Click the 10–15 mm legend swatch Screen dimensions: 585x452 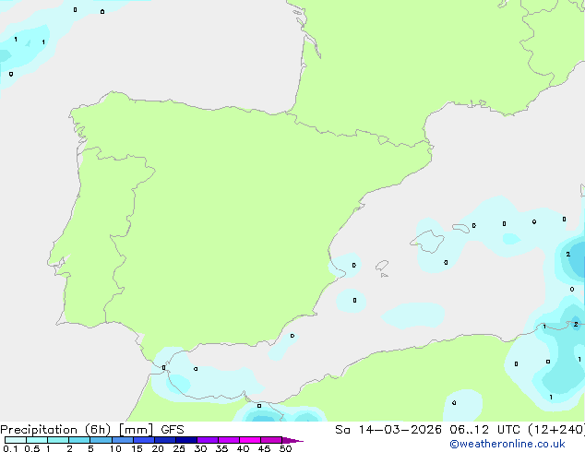(x=122, y=440)
